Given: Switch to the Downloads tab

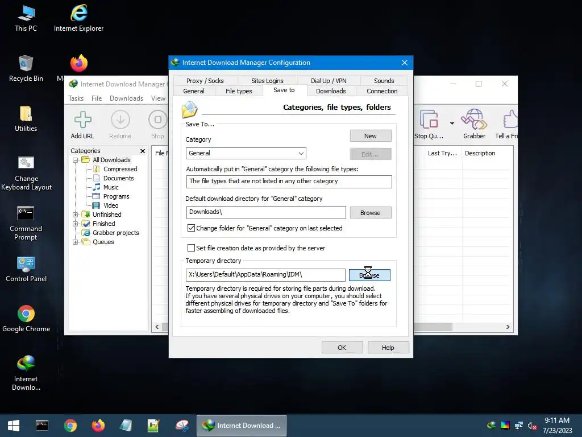Looking at the screenshot, I should [331, 91].
